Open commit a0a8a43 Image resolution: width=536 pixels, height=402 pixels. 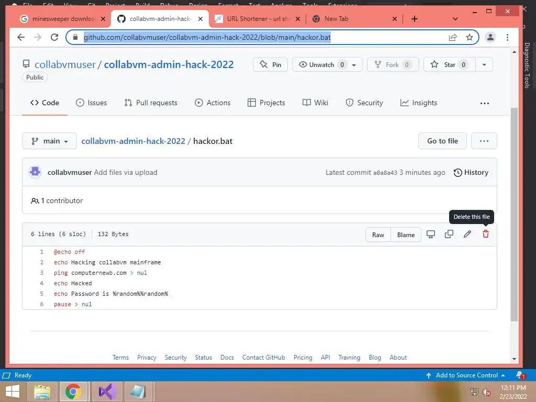pyautogui.click(x=385, y=173)
